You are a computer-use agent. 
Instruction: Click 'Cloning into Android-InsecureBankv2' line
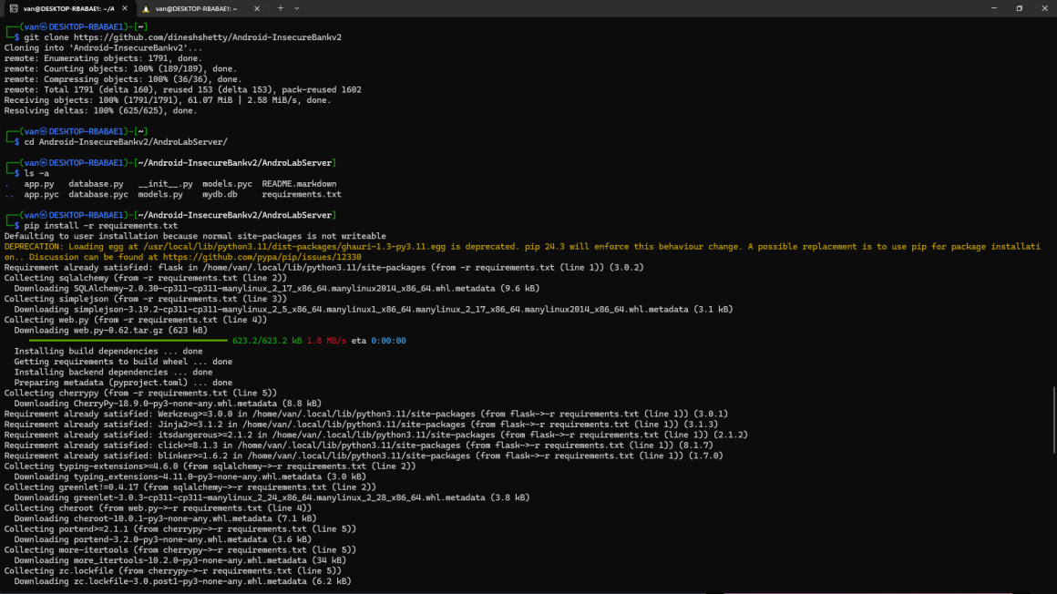click(x=103, y=48)
